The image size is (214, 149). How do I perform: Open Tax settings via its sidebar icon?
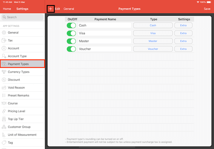[4, 40]
